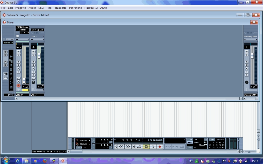Open edit settings for LM-7.1 channel

click(x=33, y=69)
